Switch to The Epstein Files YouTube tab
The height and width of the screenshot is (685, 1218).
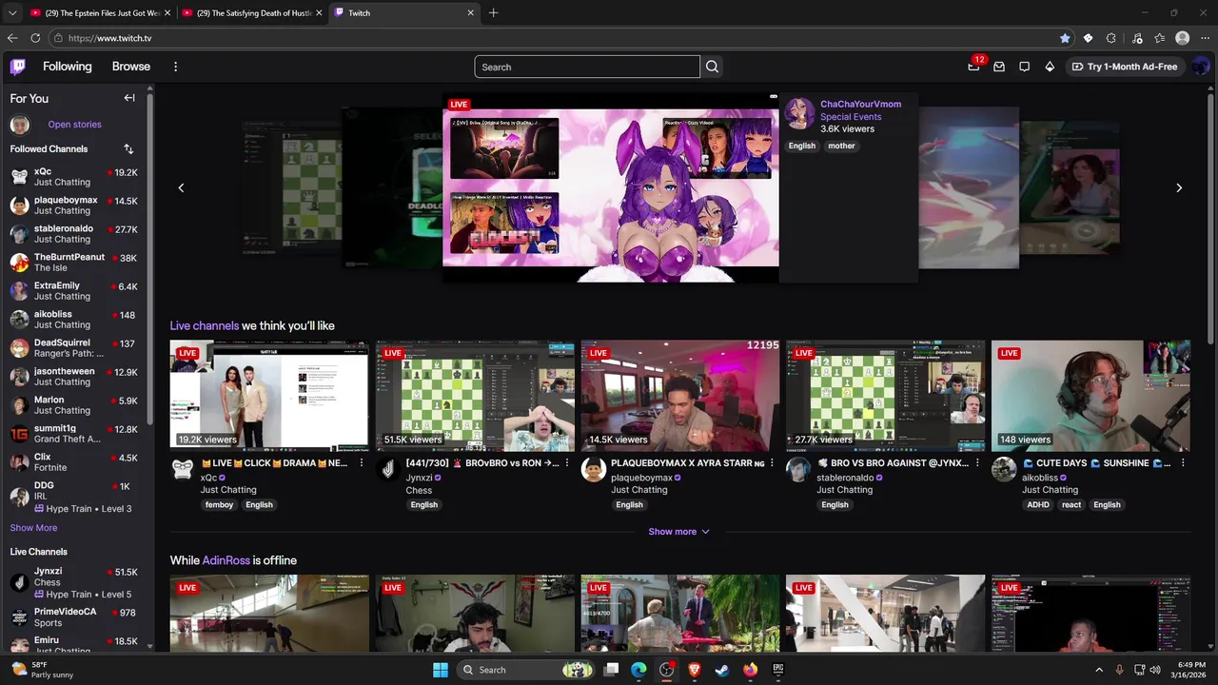(98, 12)
